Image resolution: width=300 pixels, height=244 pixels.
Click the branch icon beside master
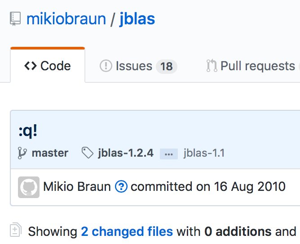click(22, 153)
